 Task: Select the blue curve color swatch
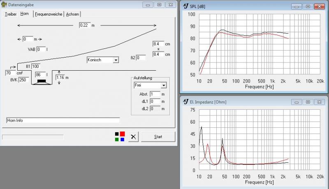point(122,139)
